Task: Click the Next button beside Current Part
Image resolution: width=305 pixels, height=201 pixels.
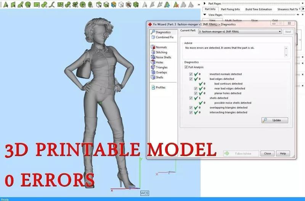Action: pyautogui.click(x=288, y=32)
